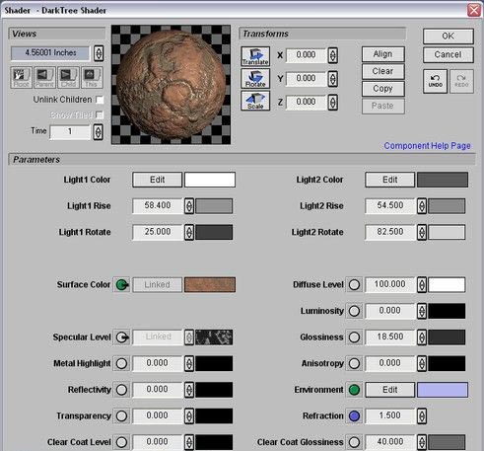Click the Specular Level texture swatch
Viewport: 484px width, 451px height.
pos(214,338)
